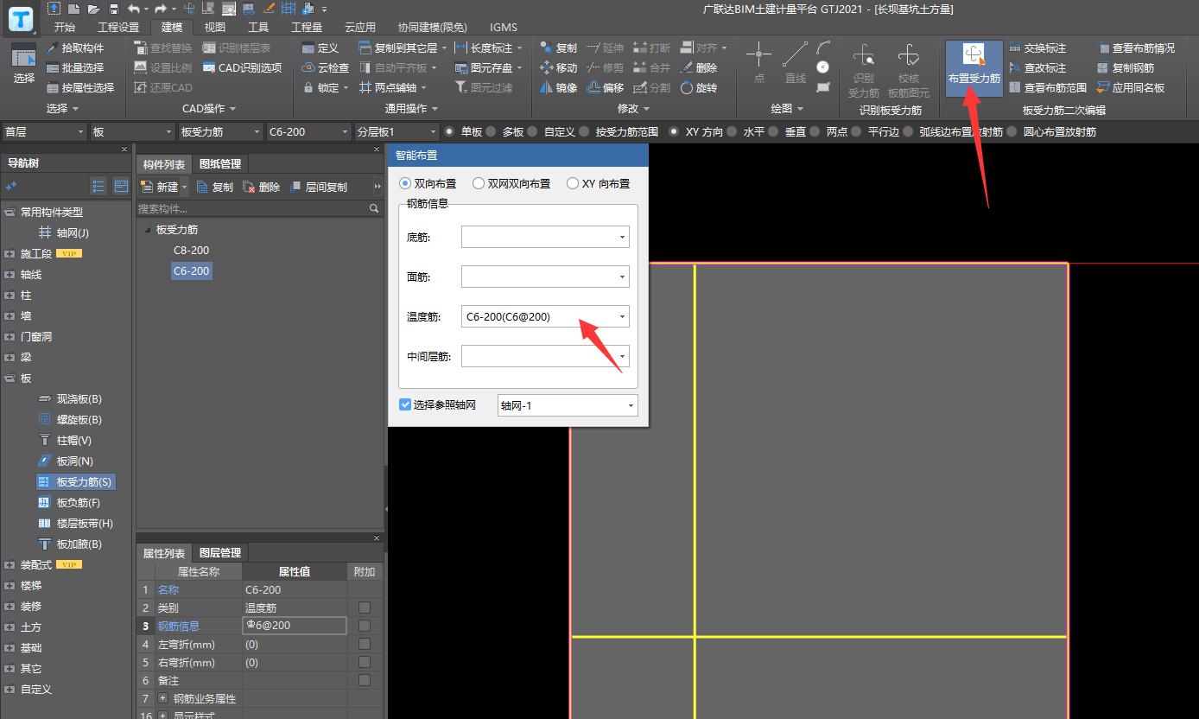The width and height of the screenshot is (1199, 719).
Task: Run 云检查 cloud check
Action: pyautogui.click(x=326, y=68)
